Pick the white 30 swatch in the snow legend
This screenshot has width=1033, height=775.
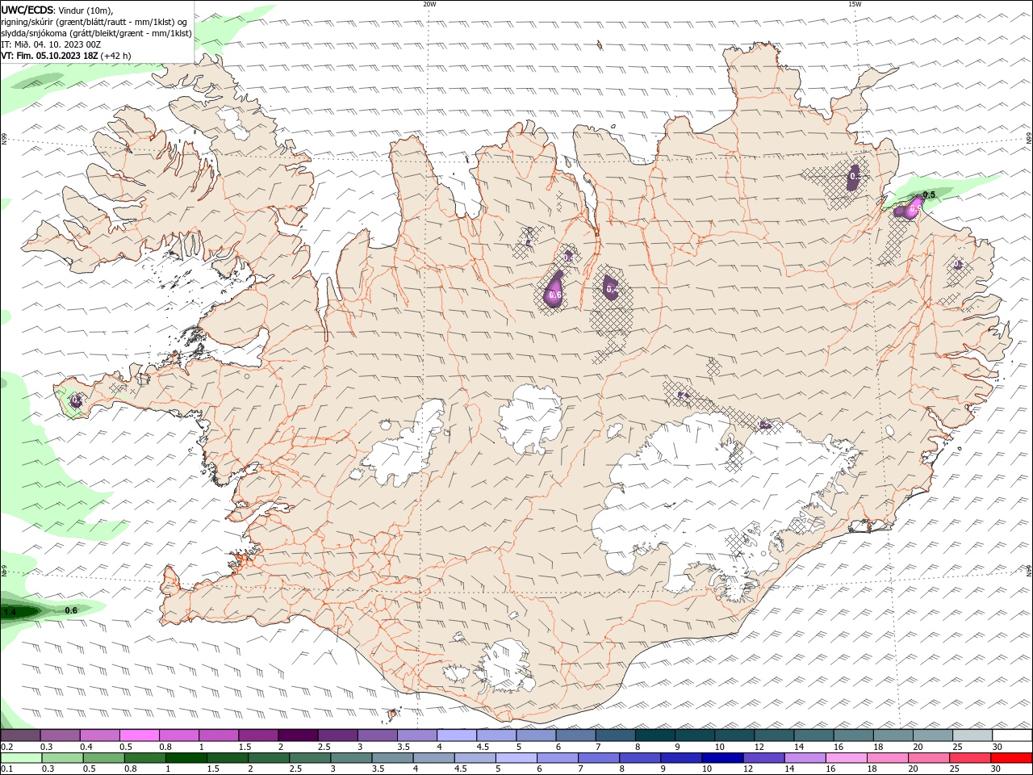click(1012, 735)
